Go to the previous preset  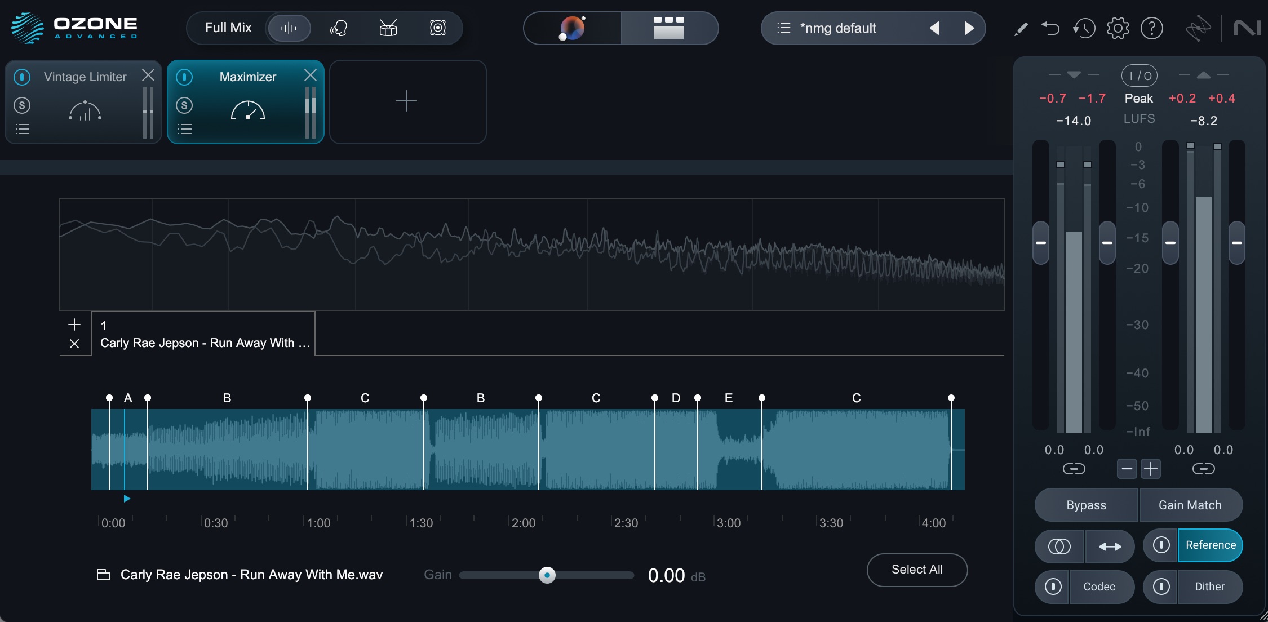pyautogui.click(x=934, y=28)
